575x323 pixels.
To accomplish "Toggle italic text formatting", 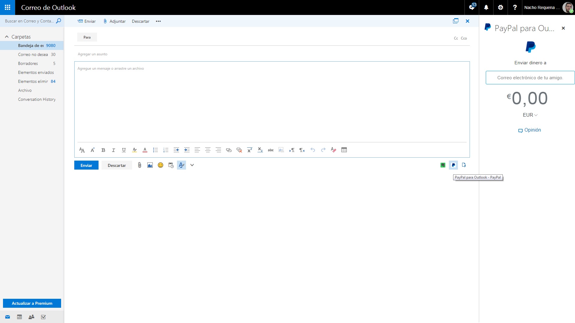I will [114, 150].
